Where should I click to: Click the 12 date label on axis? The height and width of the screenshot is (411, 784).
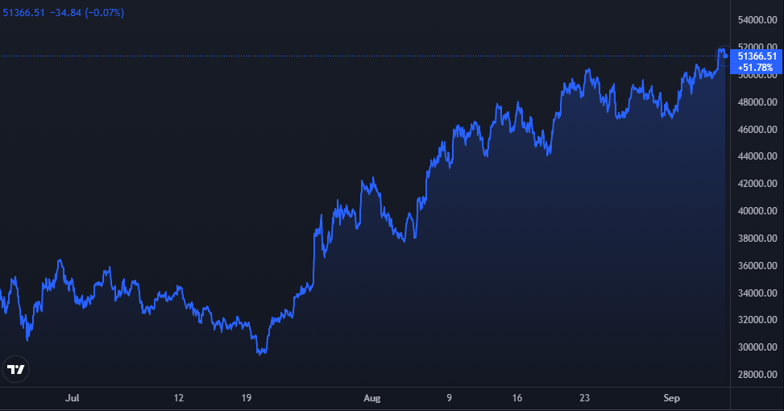click(x=179, y=398)
